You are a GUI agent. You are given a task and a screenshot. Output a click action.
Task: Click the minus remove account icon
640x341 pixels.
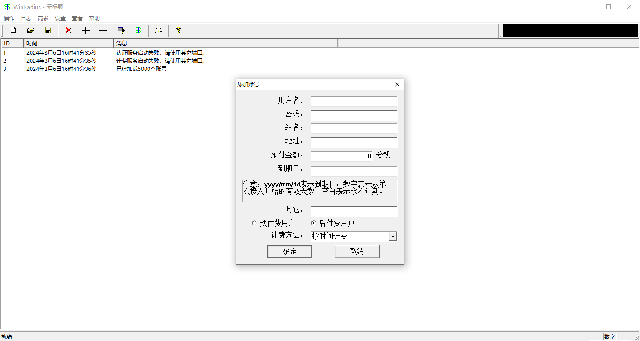pyautogui.click(x=103, y=31)
